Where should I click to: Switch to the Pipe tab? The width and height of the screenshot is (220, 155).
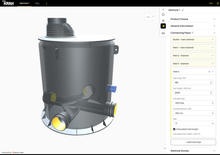point(37,3)
